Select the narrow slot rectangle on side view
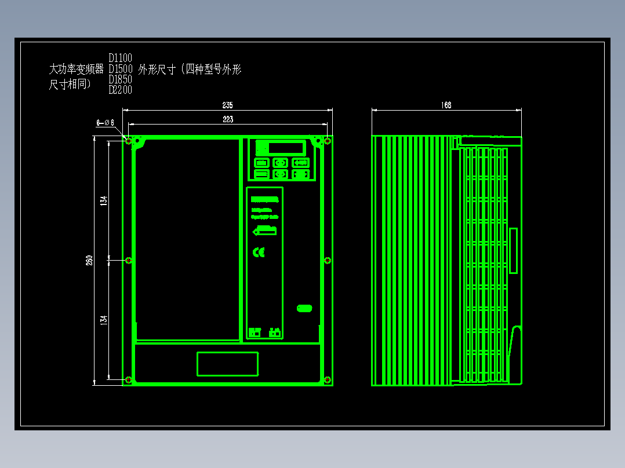 514,251
